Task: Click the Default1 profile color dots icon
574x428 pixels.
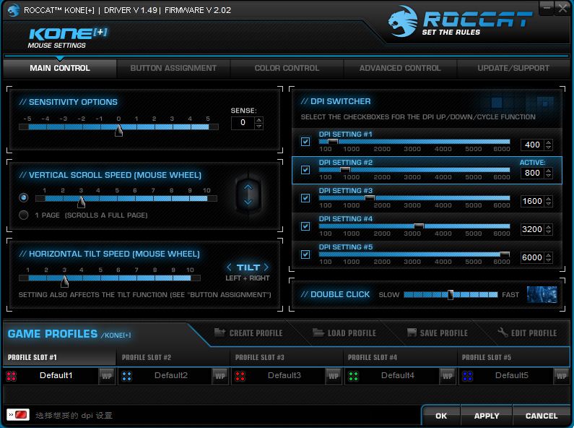Action: click(12, 376)
